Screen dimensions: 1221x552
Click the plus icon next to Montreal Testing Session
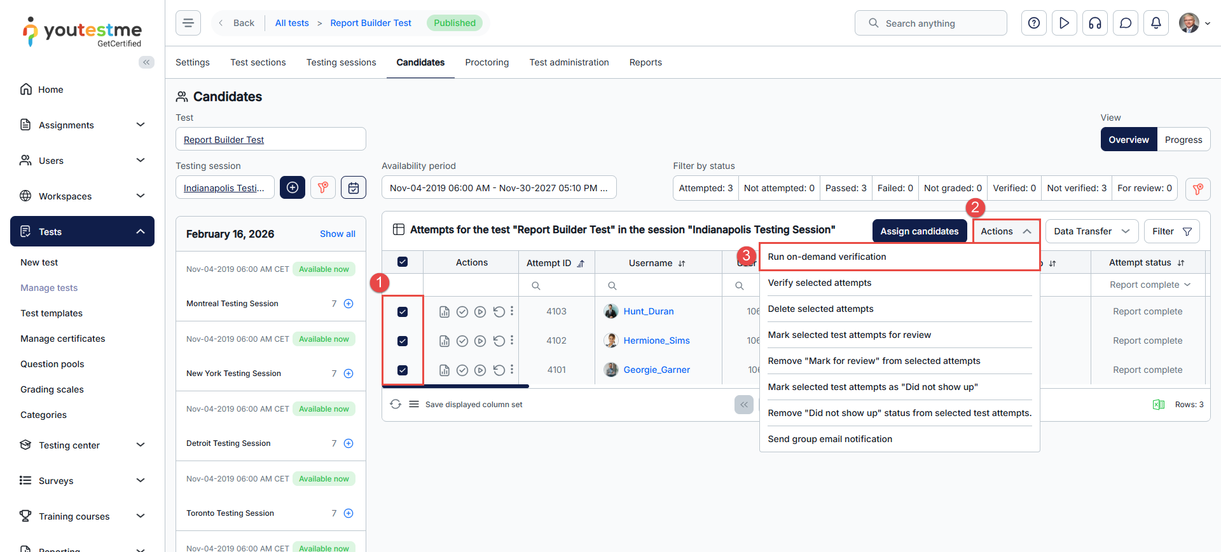[348, 304]
